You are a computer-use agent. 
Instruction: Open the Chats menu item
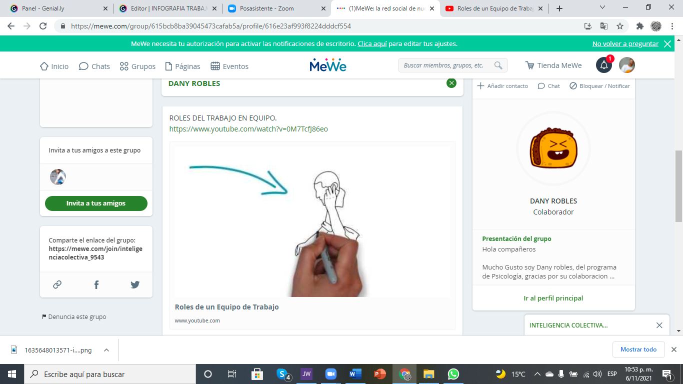click(94, 66)
